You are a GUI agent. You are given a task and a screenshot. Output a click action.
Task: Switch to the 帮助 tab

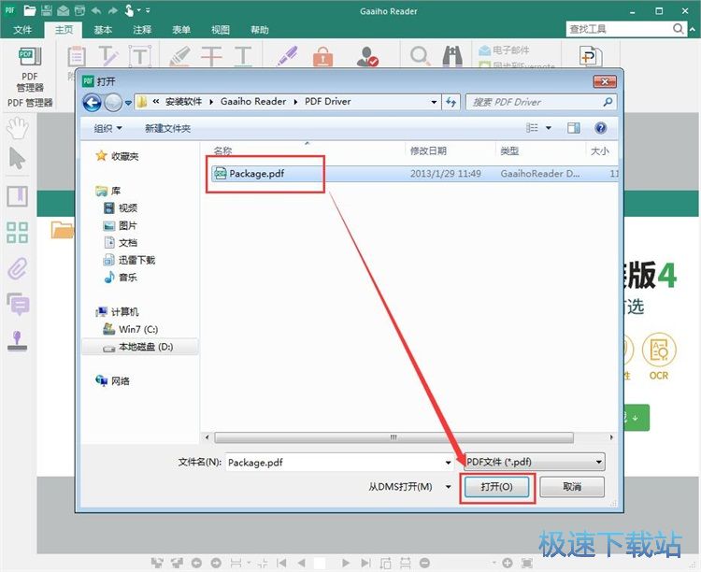[x=259, y=30]
